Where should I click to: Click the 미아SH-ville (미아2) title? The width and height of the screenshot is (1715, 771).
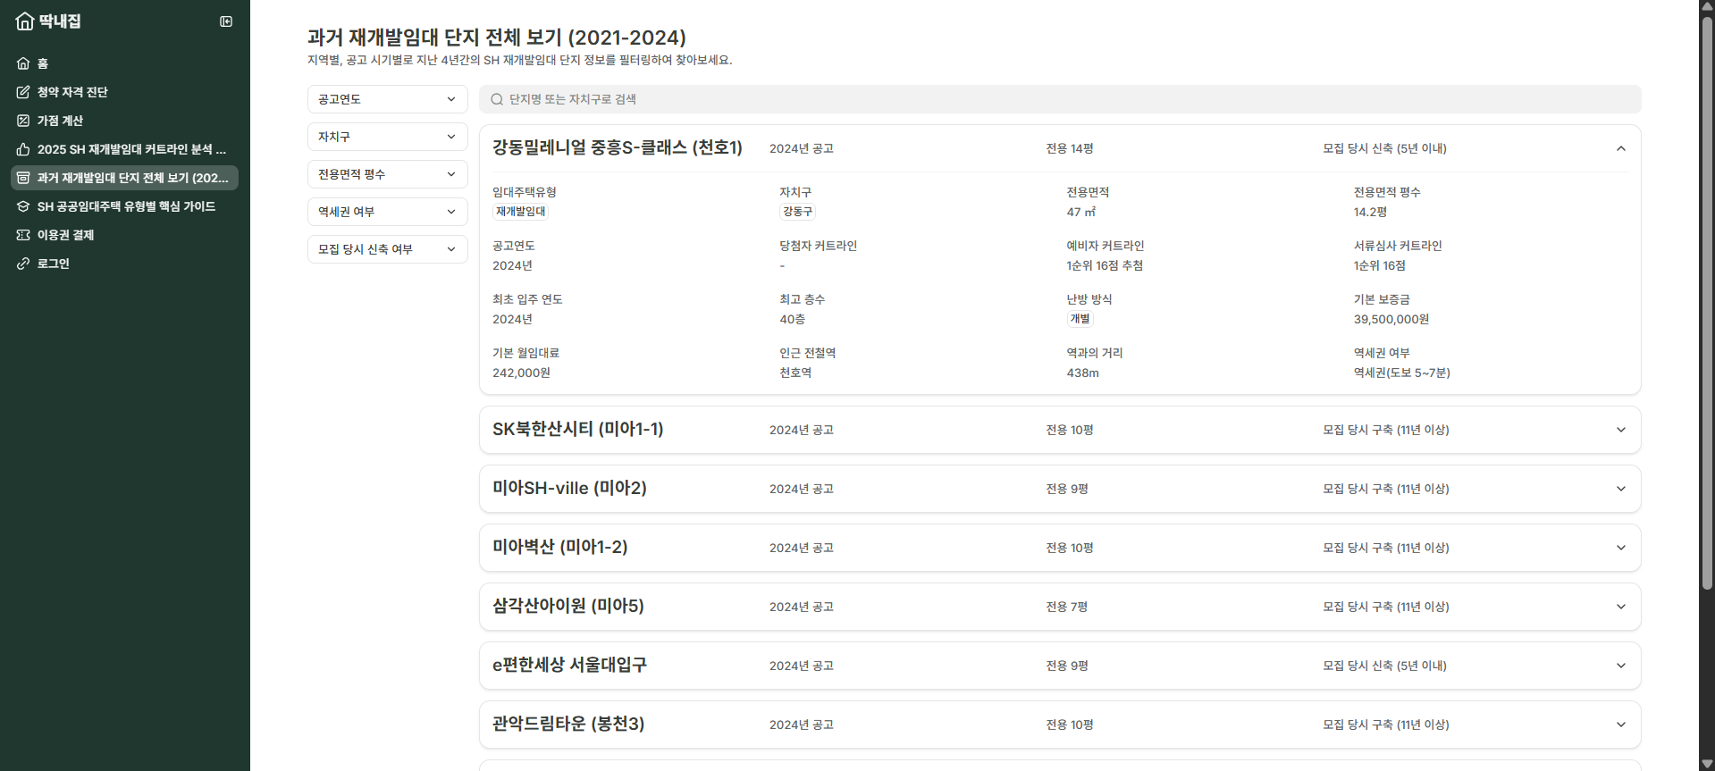tap(569, 488)
